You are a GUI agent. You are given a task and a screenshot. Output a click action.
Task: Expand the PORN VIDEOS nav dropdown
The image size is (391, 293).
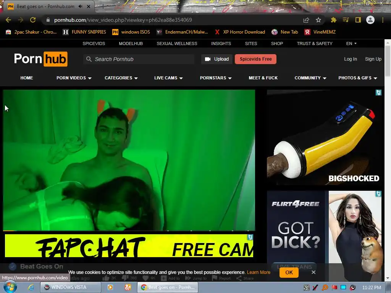click(x=74, y=78)
